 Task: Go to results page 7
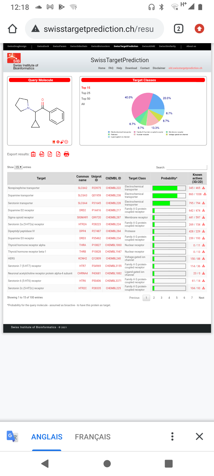(192, 298)
